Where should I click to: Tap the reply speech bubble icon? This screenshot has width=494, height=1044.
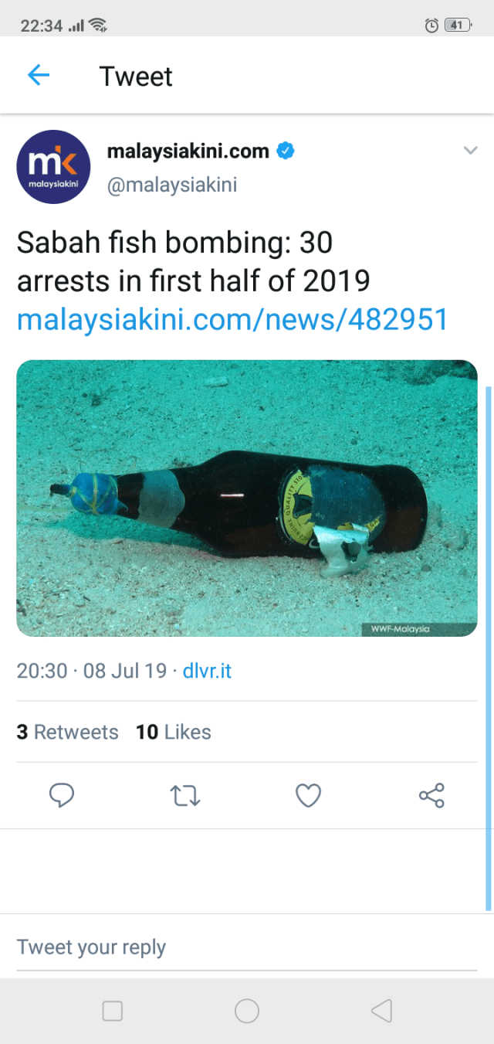[62, 795]
